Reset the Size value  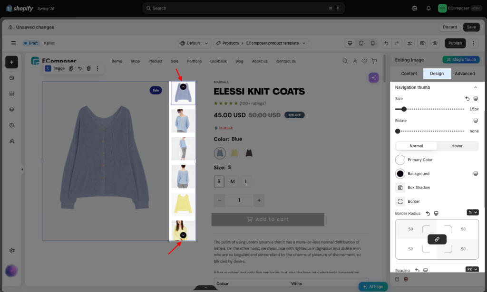pos(467,99)
